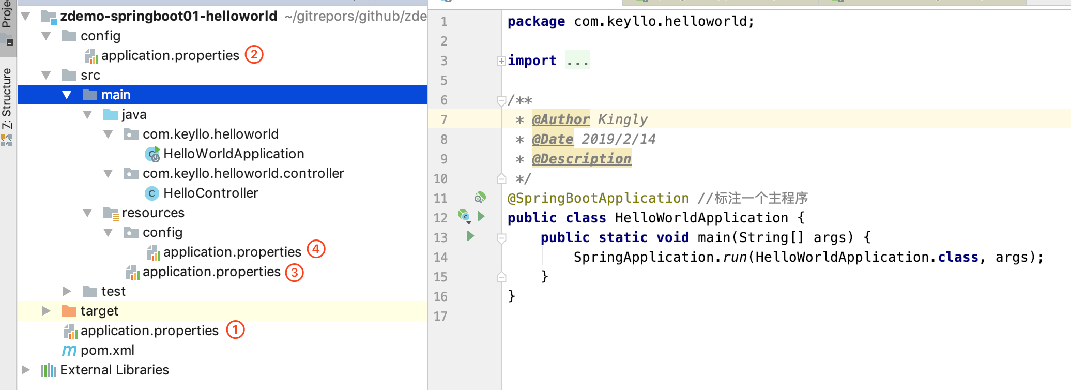The height and width of the screenshot is (390, 1071).
Task: Toggle the Javadoc comment fold on line 6
Action: (501, 100)
